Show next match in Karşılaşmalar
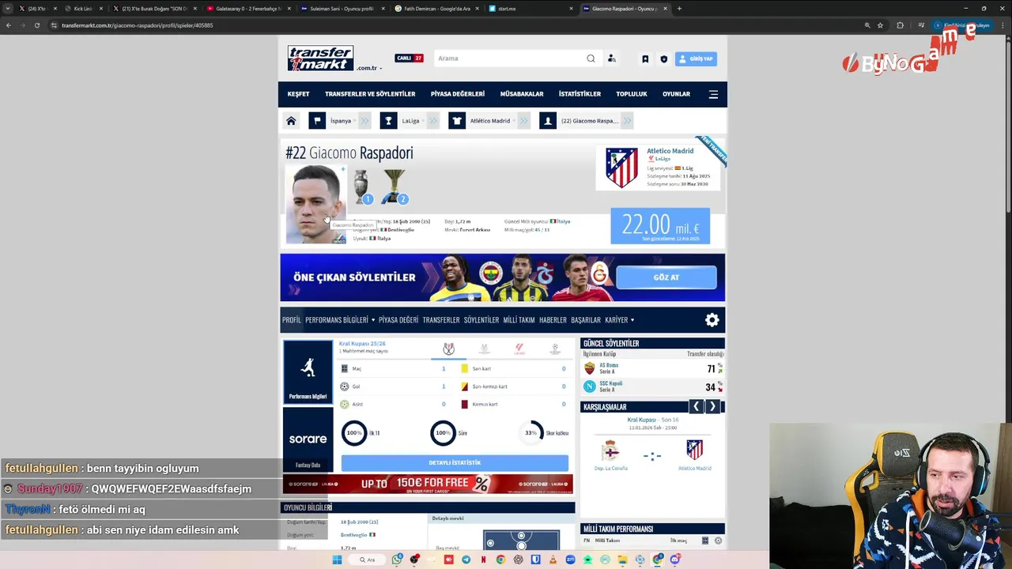The image size is (1012, 569). [712, 406]
